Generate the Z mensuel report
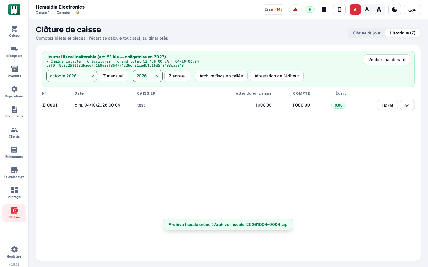428x267 pixels. 113,76
